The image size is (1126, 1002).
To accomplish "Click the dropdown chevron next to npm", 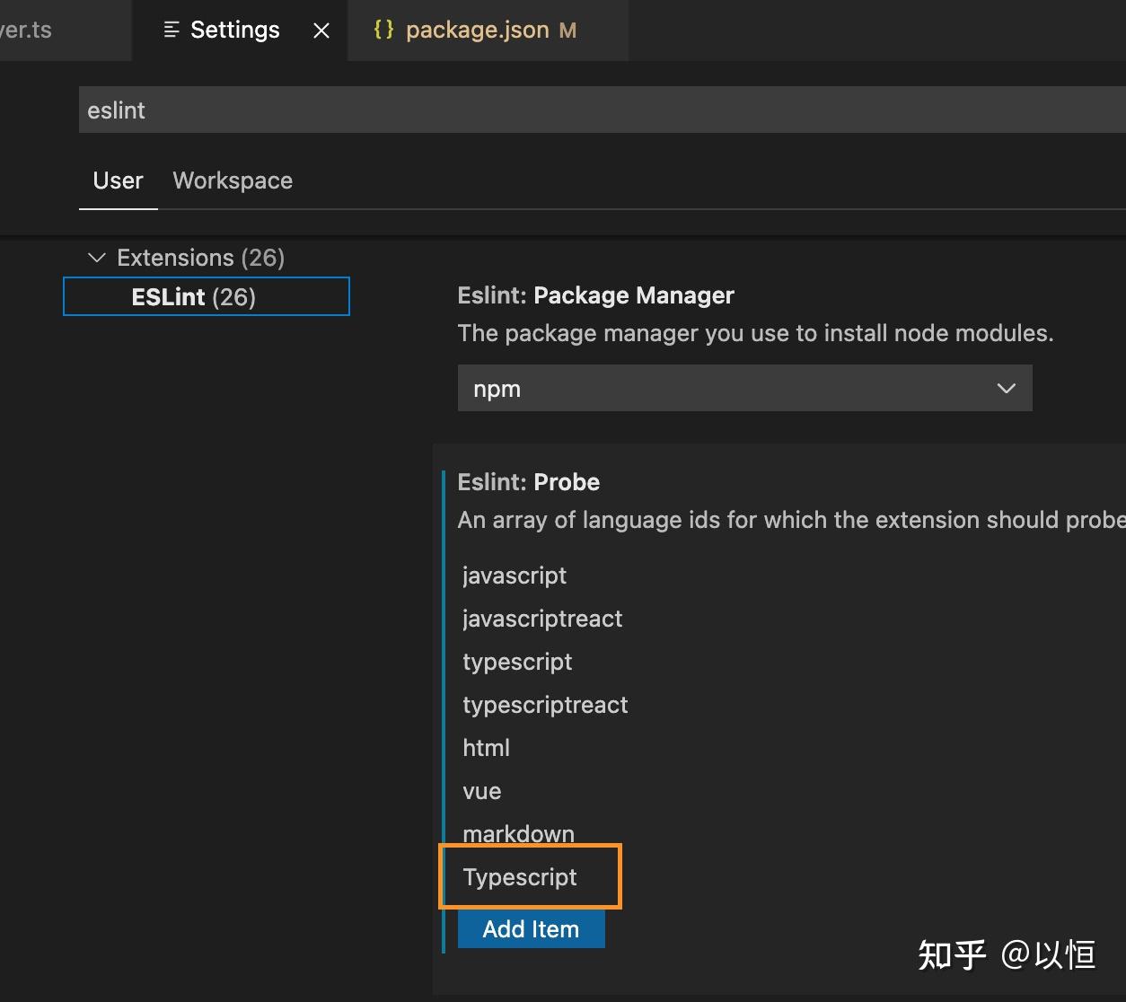I will click(x=1006, y=388).
